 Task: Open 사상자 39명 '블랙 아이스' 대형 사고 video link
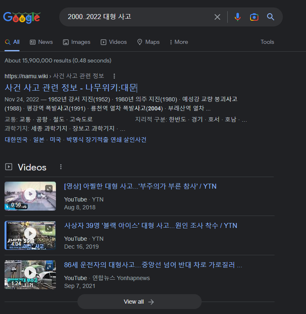pos(150,226)
